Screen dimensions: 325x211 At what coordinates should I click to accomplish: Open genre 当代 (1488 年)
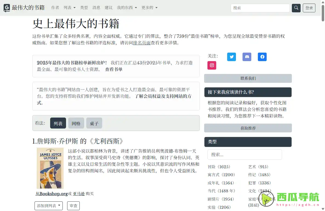click(x=221, y=191)
